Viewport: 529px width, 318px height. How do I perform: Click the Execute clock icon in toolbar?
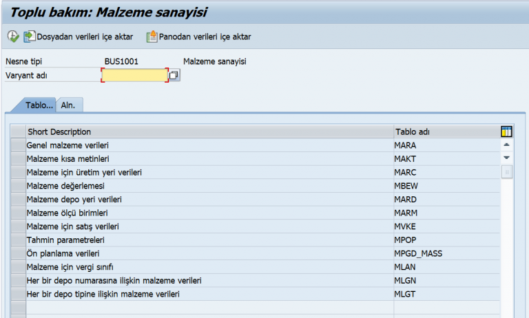tap(13, 36)
